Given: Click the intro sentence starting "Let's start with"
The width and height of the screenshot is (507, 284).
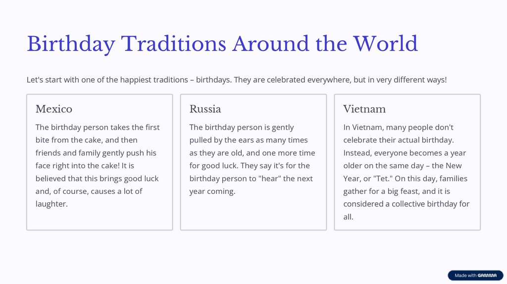Looking at the screenshot, I should (237, 80).
